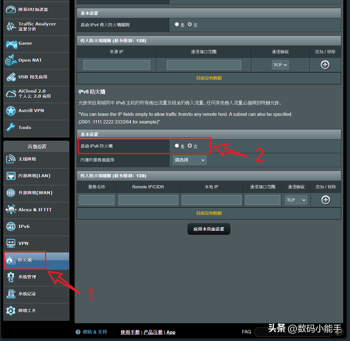
Task: Open 内建的服务器应用 请选择 dropdown
Action: (x=190, y=160)
